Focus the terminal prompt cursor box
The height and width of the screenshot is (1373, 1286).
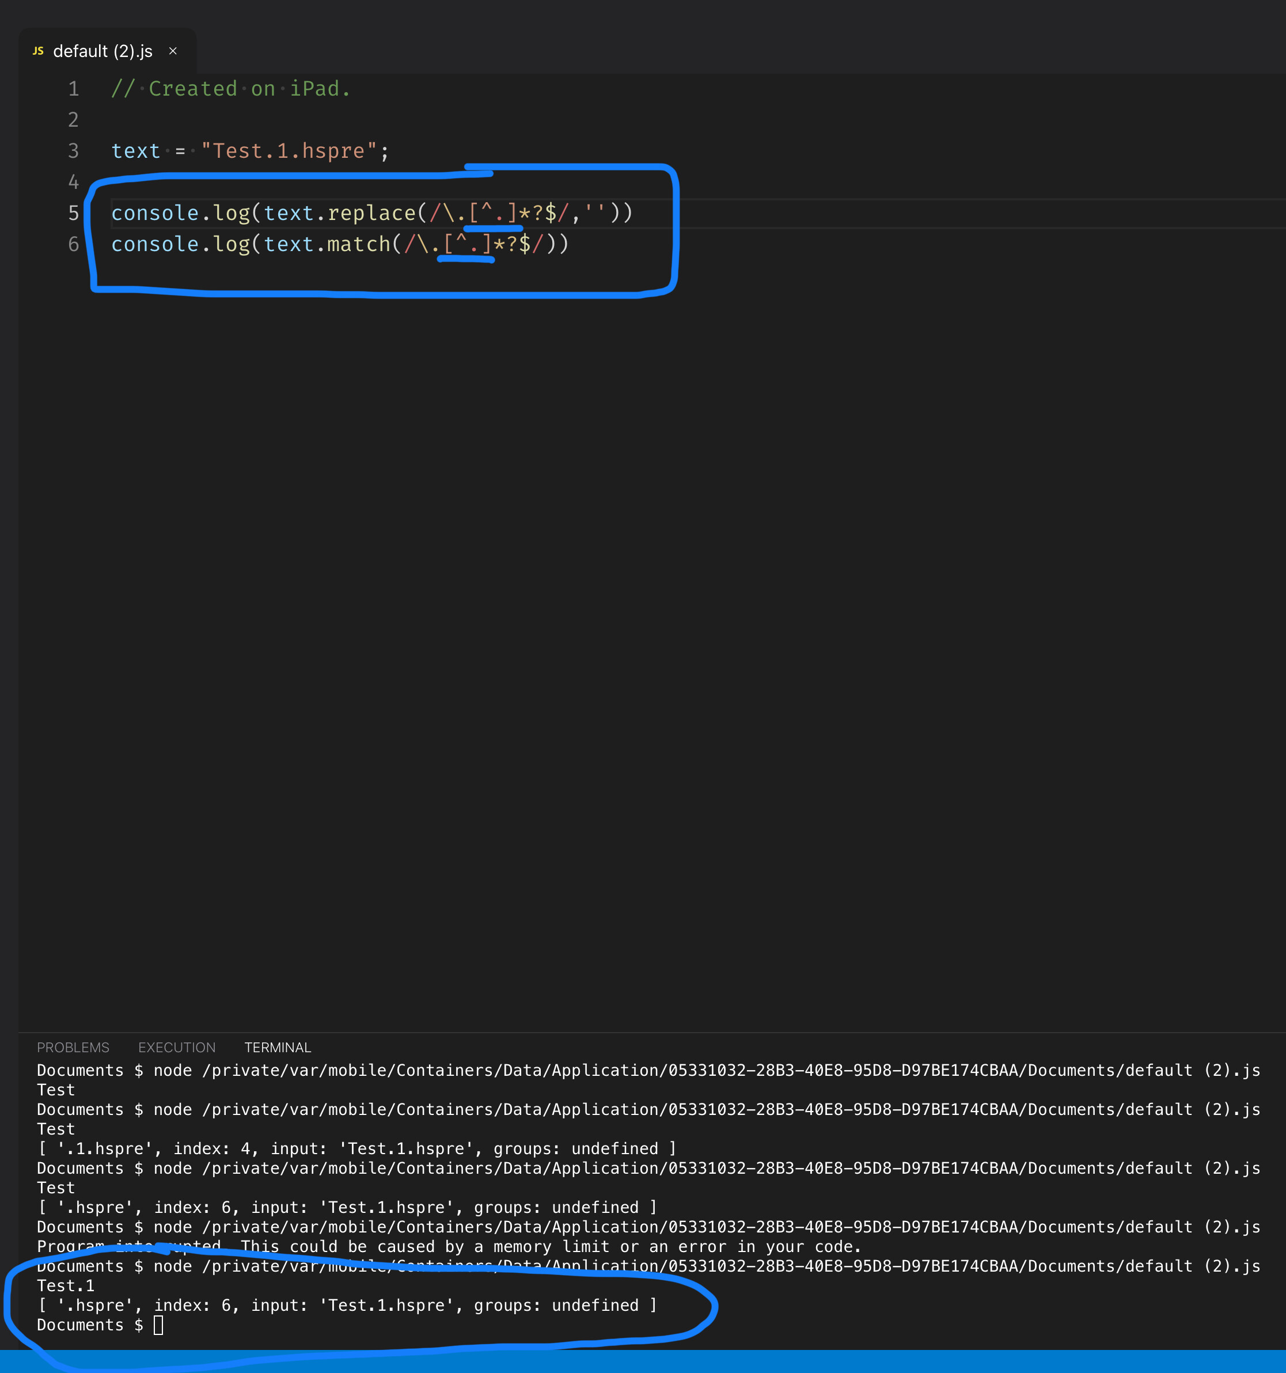coord(158,1325)
